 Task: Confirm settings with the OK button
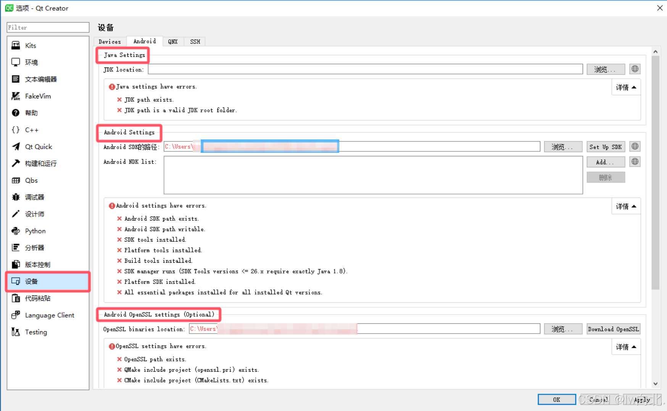click(557, 399)
